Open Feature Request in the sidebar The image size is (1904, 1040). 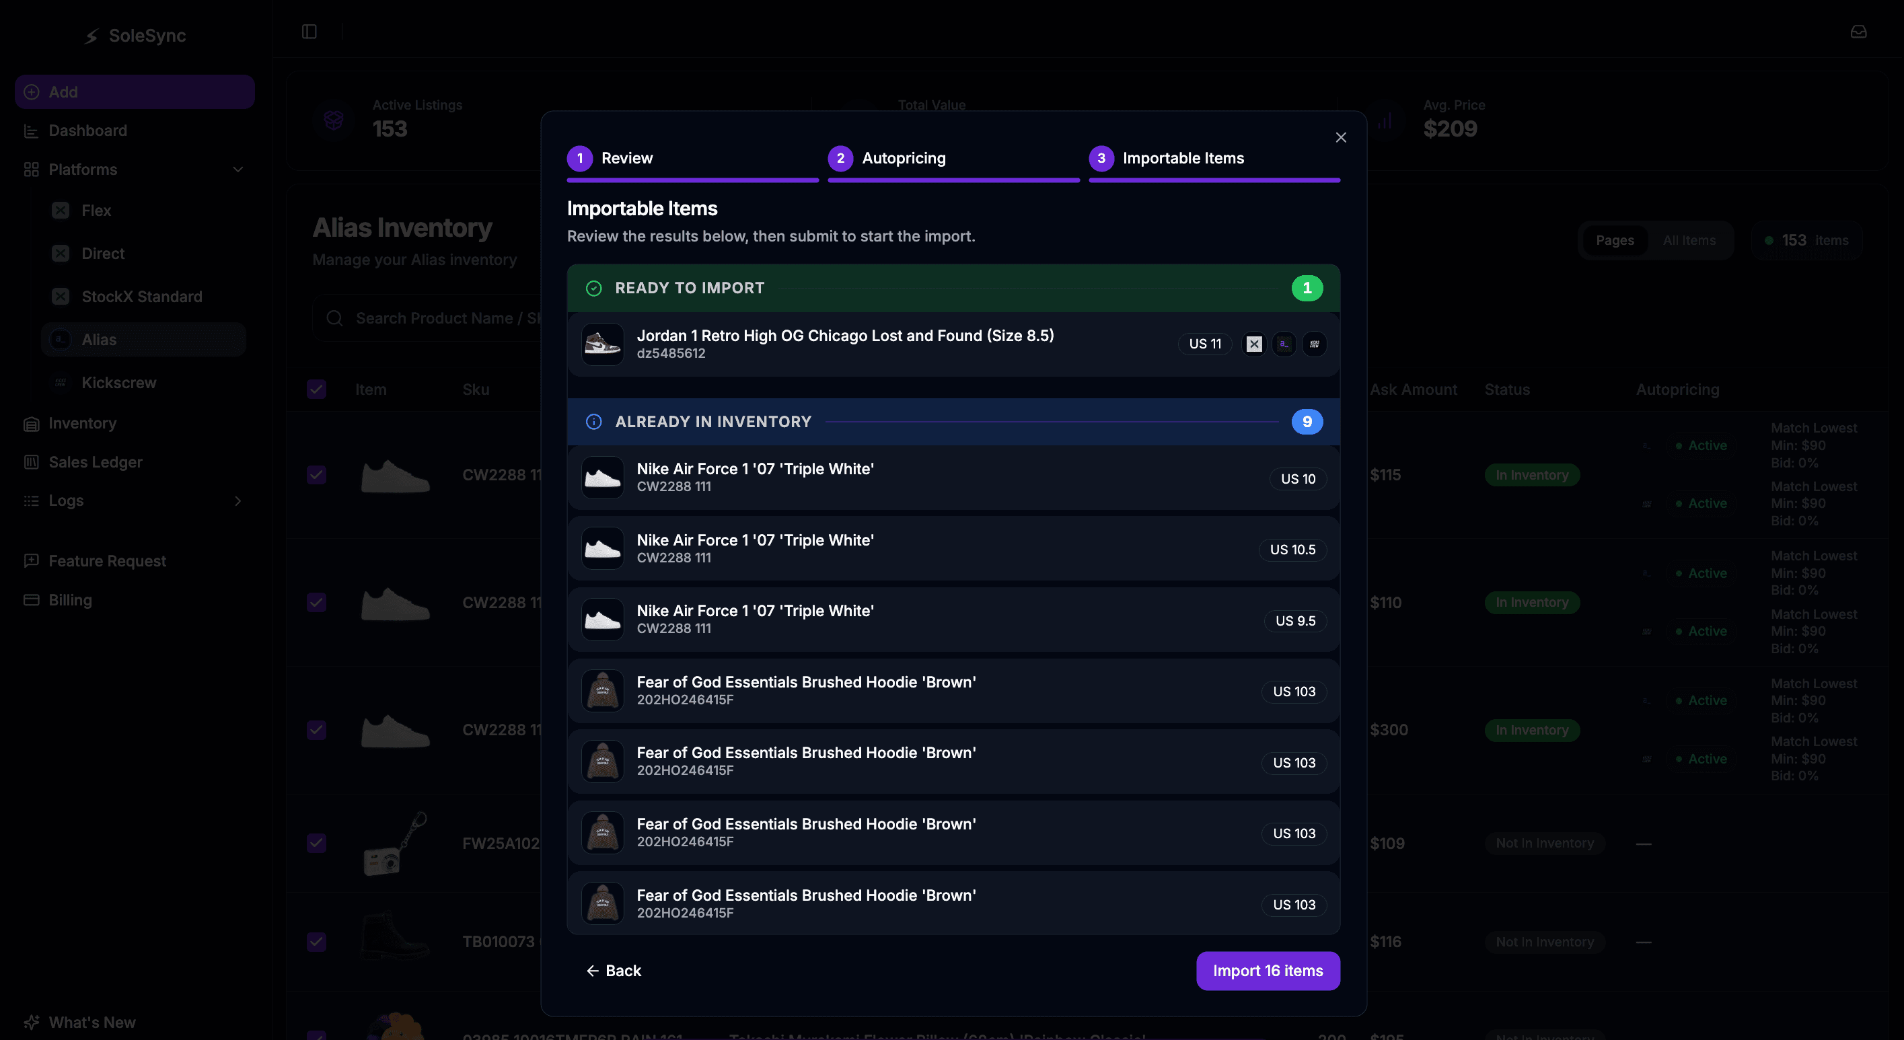click(135, 561)
